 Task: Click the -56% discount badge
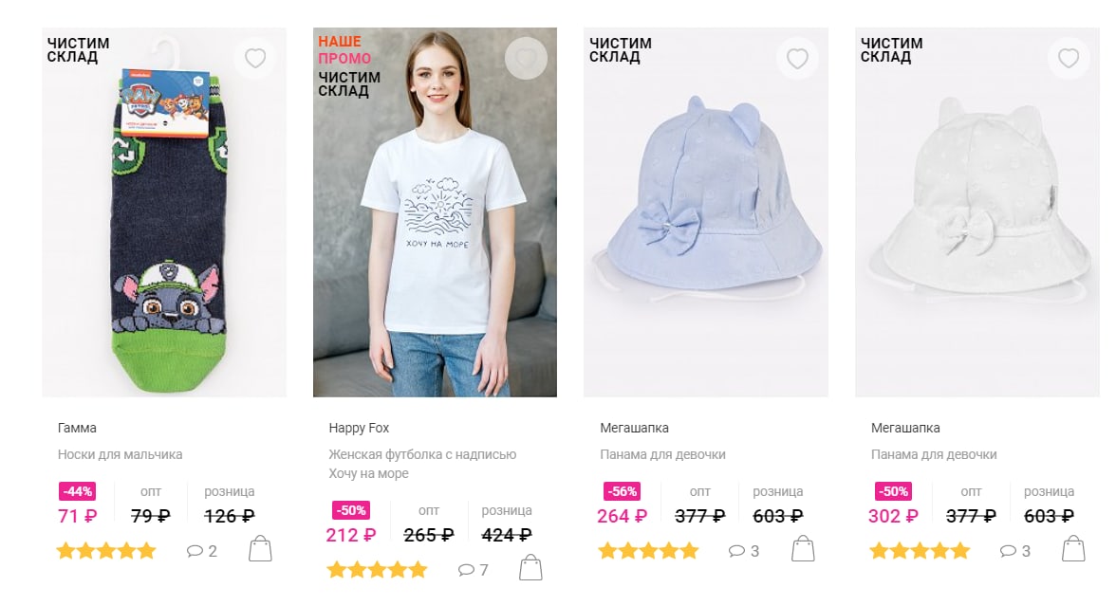(623, 491)
